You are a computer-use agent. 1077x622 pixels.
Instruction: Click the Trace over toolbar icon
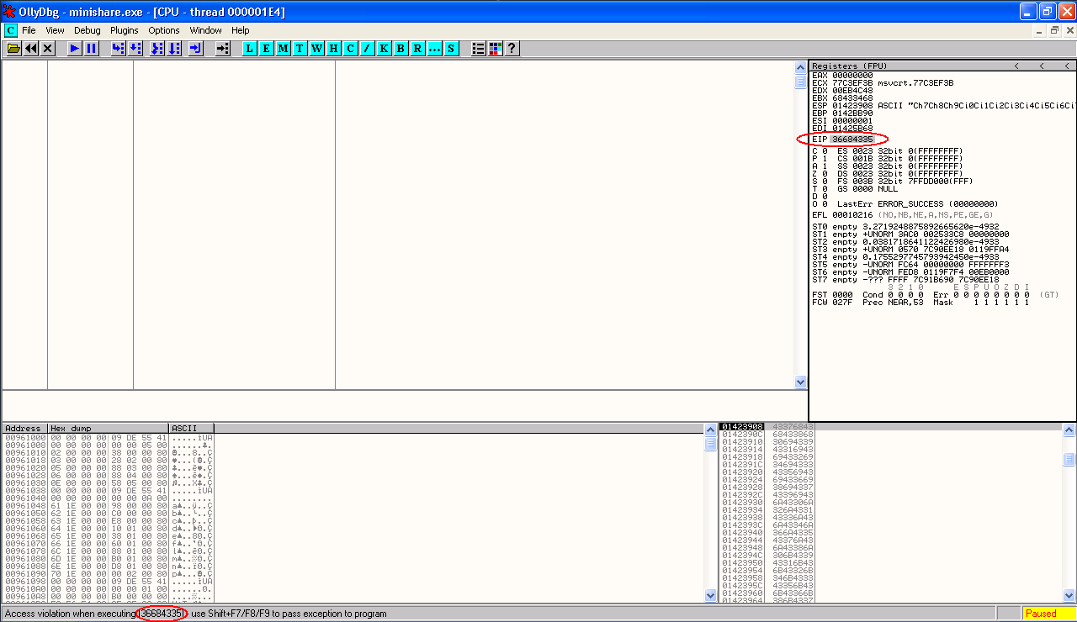pos(174,49)
